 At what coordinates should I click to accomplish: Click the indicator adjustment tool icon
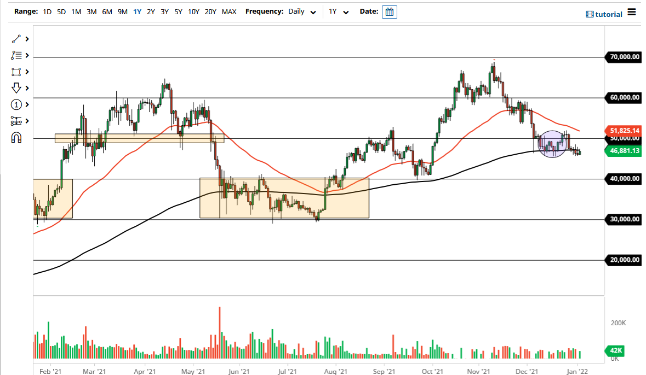click(15, 121)
